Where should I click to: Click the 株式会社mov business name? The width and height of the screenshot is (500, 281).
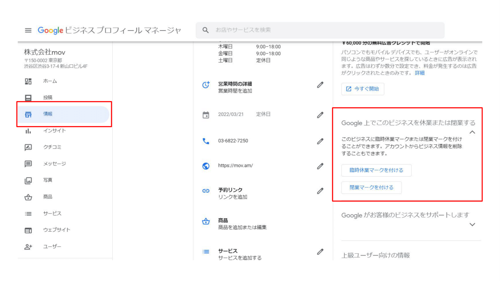point(45,52)
